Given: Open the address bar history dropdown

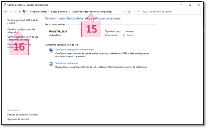Looking at the screenshot, I should pos(124,12).
